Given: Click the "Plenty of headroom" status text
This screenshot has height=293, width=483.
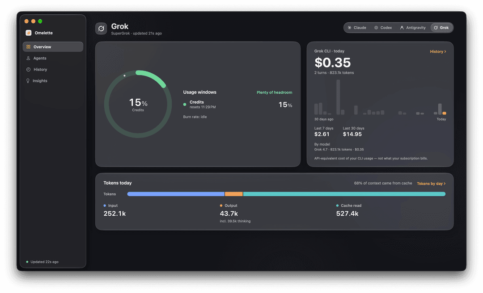Looking at the screenshot, I should 275,92.
